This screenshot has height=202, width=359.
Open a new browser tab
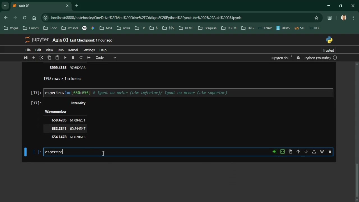tap(77, 6)
